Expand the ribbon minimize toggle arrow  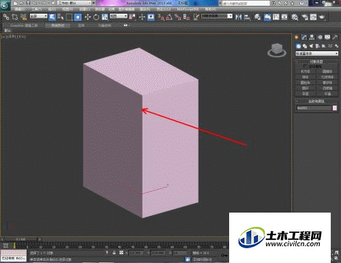[125, 25]
